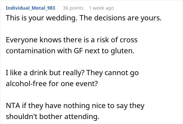Click the 1 week ago timestamp
This screenshot has width=183, height=124.
(101, 8)
